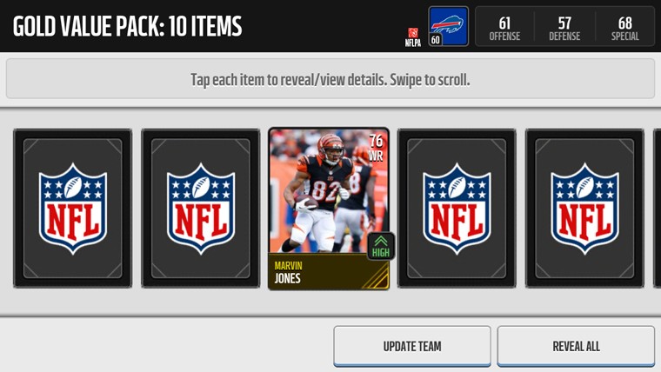Click the Update Team button
The image size is (661, 372).
click(x=412, y=346)
